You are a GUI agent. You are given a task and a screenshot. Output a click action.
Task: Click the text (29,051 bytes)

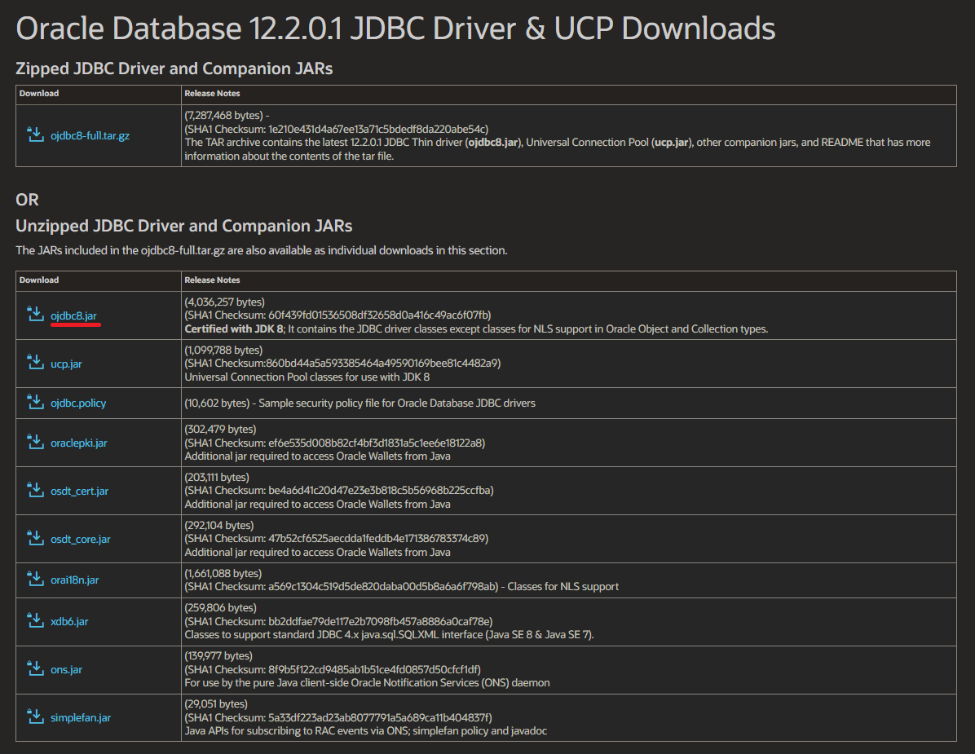click(x=216, y=703)
